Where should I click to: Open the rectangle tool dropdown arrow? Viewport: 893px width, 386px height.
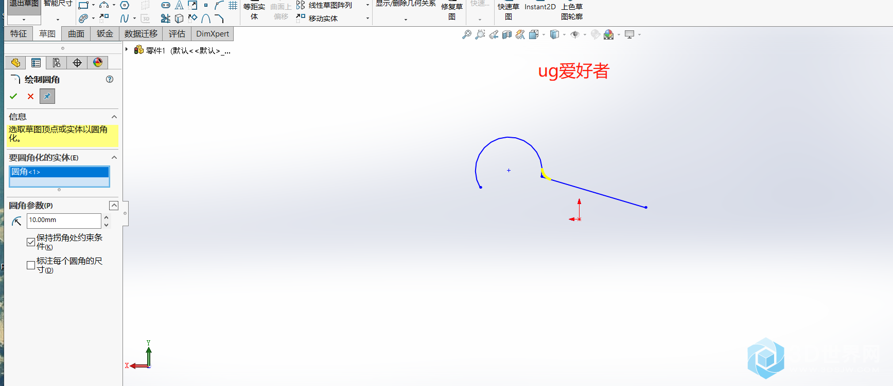93,5
